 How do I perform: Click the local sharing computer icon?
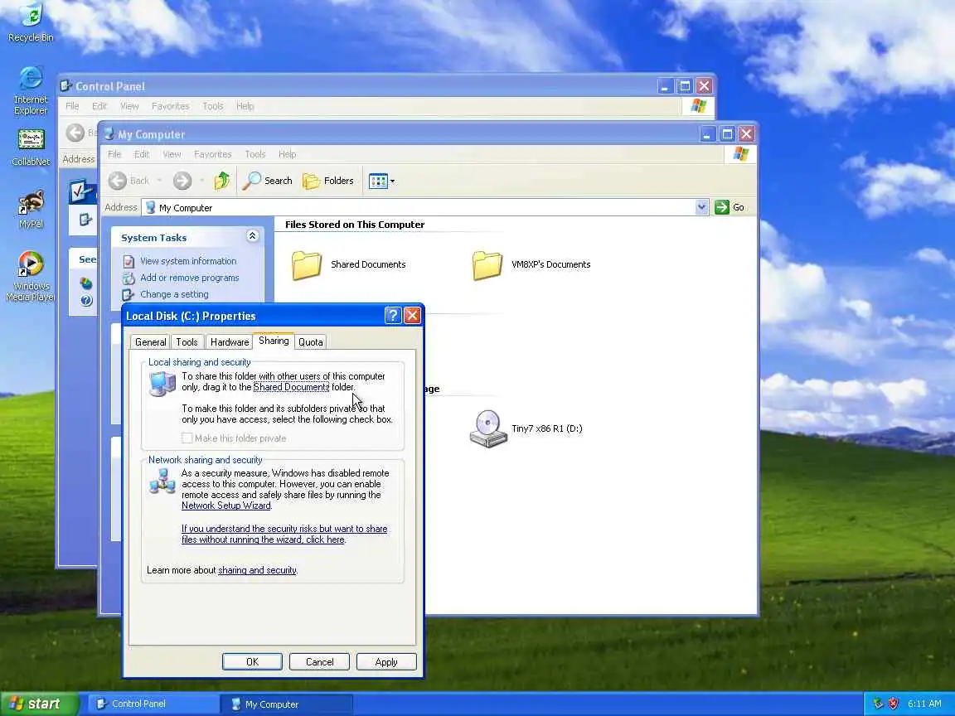tap(162, 384)
